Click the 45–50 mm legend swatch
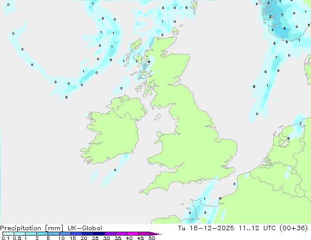This screenshot has height=240, width=311. (144, 234)
